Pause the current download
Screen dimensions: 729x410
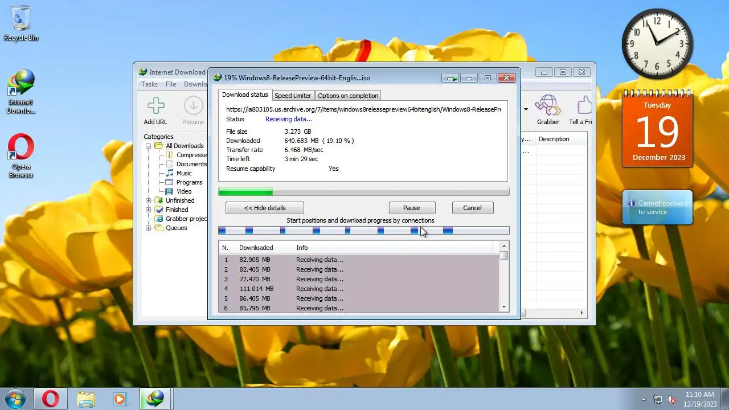coord(412,208)
